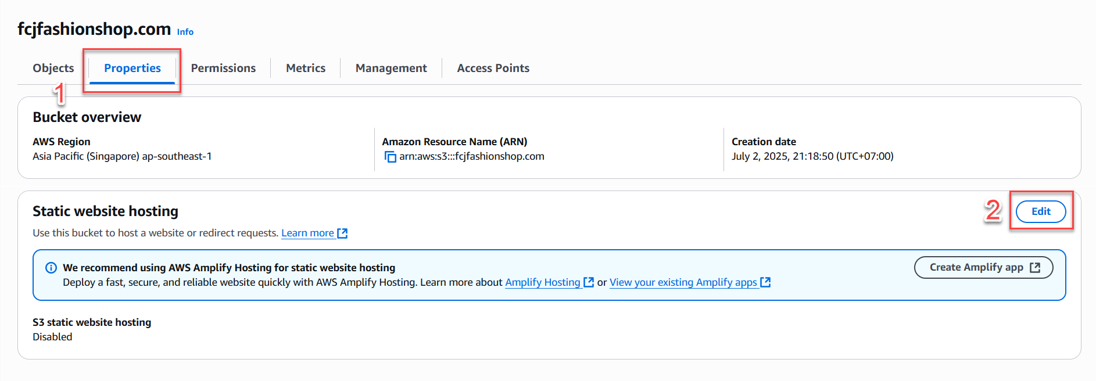Click the creation date July 2, 2025 value
This screenshot has width=1096, height=381.
(812, 156)
